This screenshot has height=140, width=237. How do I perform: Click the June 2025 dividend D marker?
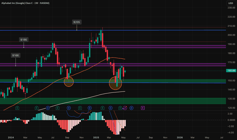coord(131,108)
